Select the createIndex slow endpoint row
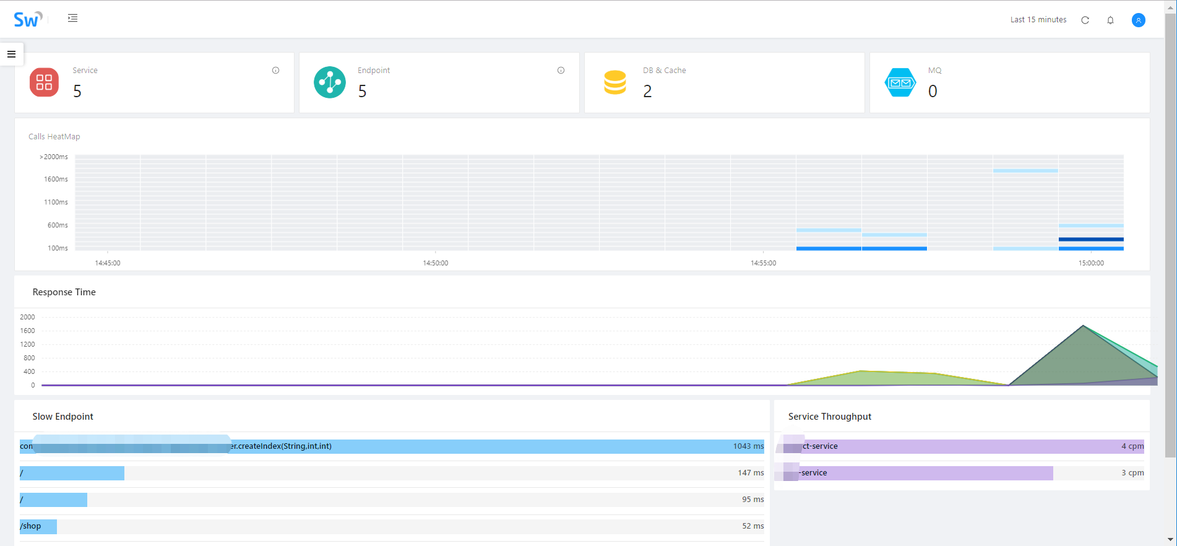This screenshot has height=546, width=1177. (x=392, y=446)
